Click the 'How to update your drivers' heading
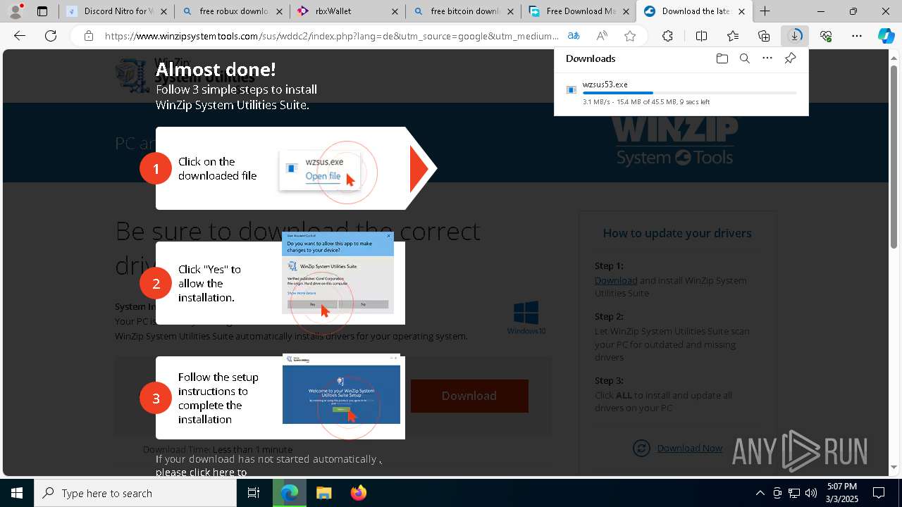The image size is (902, 507). [677, 233]
